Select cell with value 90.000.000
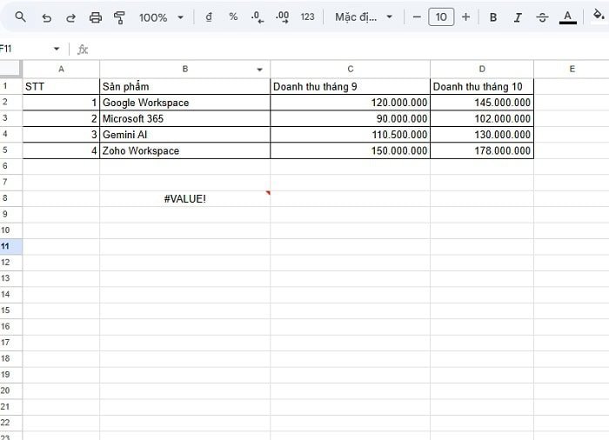This screenshot has width=609, height=440. point(351,118)
